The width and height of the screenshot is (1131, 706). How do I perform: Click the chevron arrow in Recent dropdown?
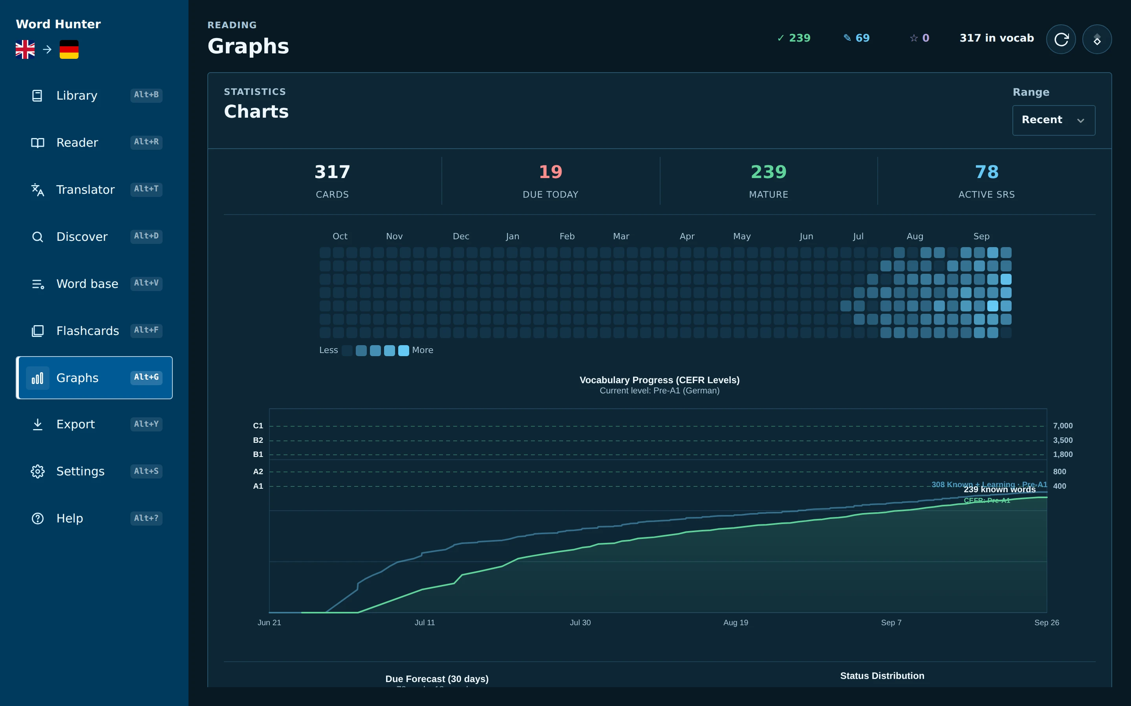pyautogui.click(x=1080, y=120)
